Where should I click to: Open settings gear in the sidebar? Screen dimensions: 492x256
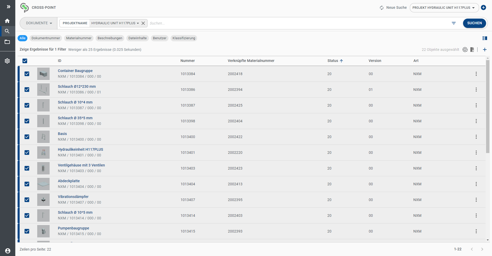tap(7, 61)
